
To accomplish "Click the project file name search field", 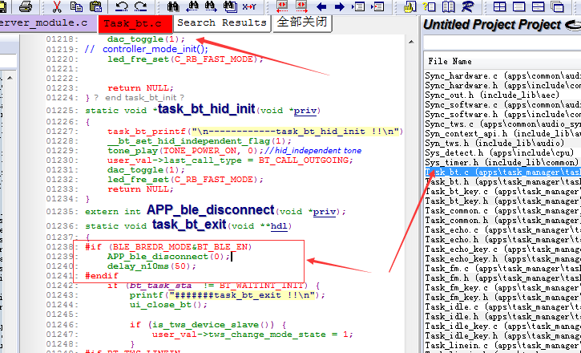I will (x=502, y=43).
